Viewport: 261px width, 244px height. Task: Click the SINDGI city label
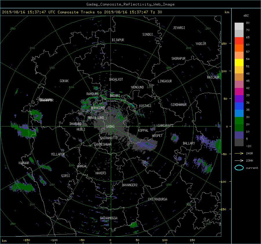pyautogui.click(x=148, y=35)
